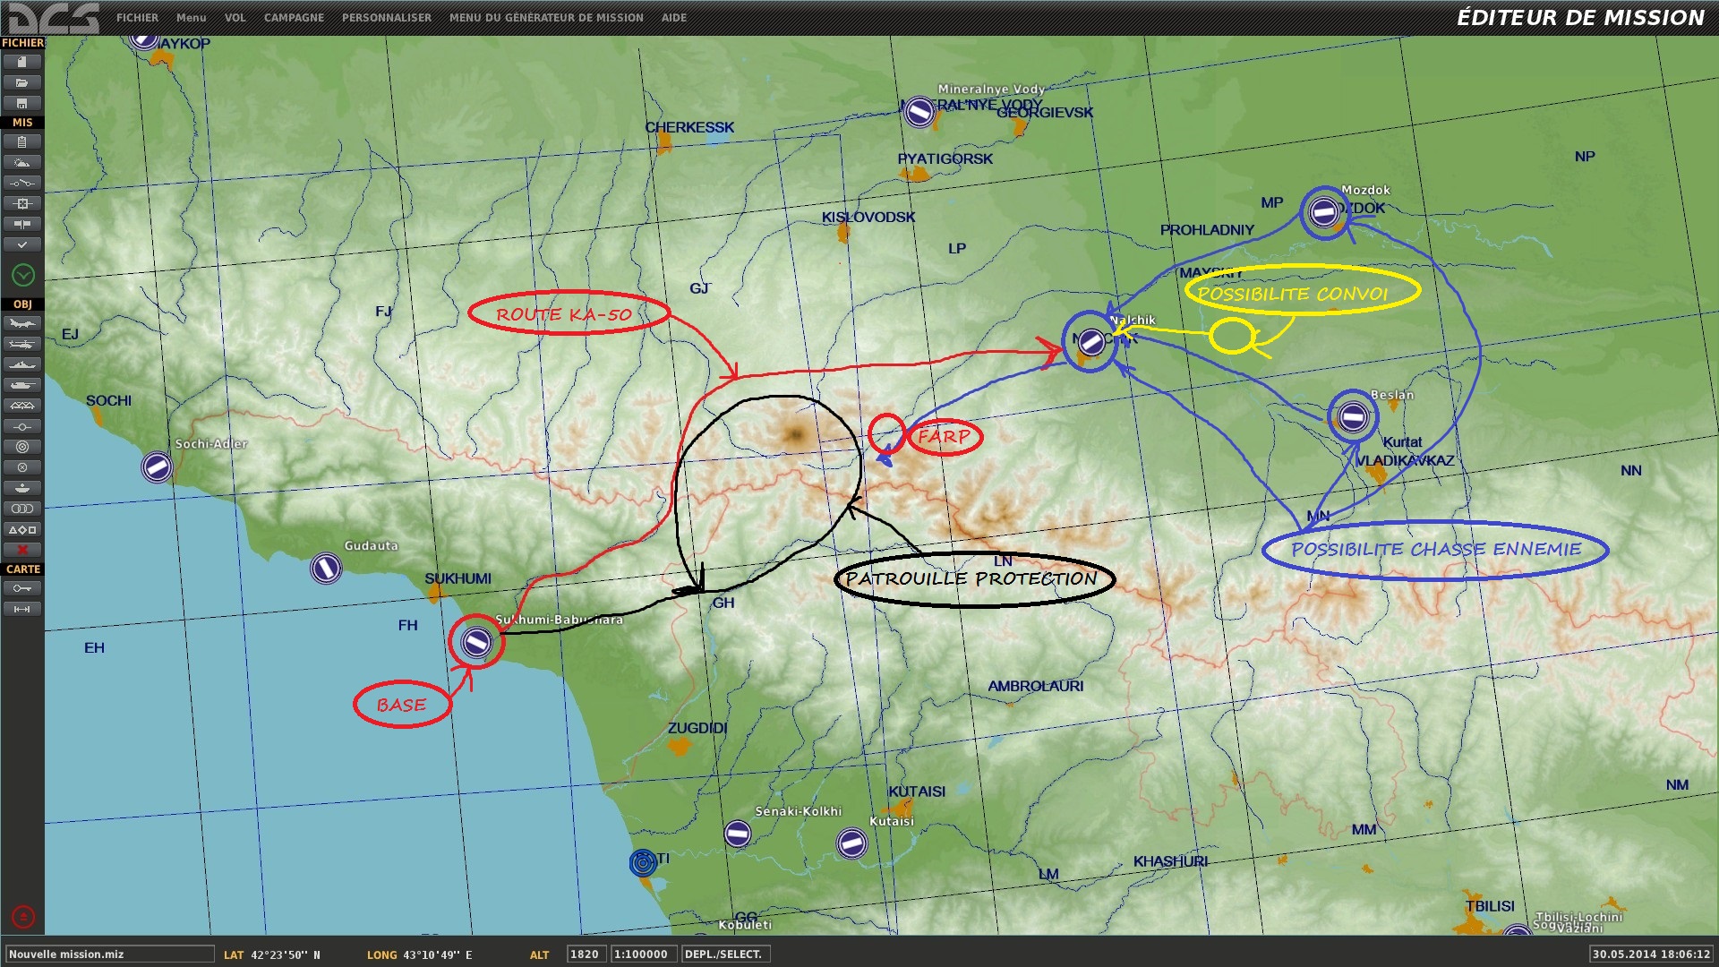This screenshot has width=1719, height=967.
Task: Select the ground vehicle tool
Action: [22, 385]
